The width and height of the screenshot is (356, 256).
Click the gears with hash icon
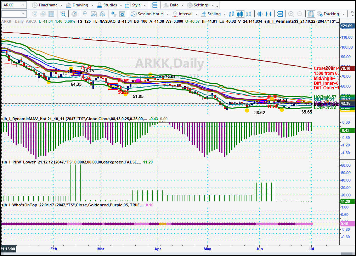[114, 14]
